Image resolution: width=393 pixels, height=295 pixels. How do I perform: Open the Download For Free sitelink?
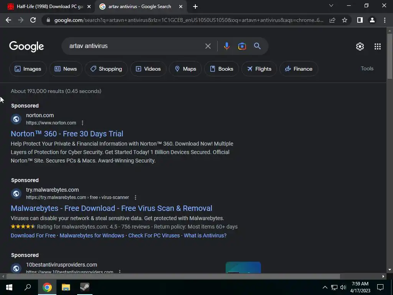click(x=33, y=235)
